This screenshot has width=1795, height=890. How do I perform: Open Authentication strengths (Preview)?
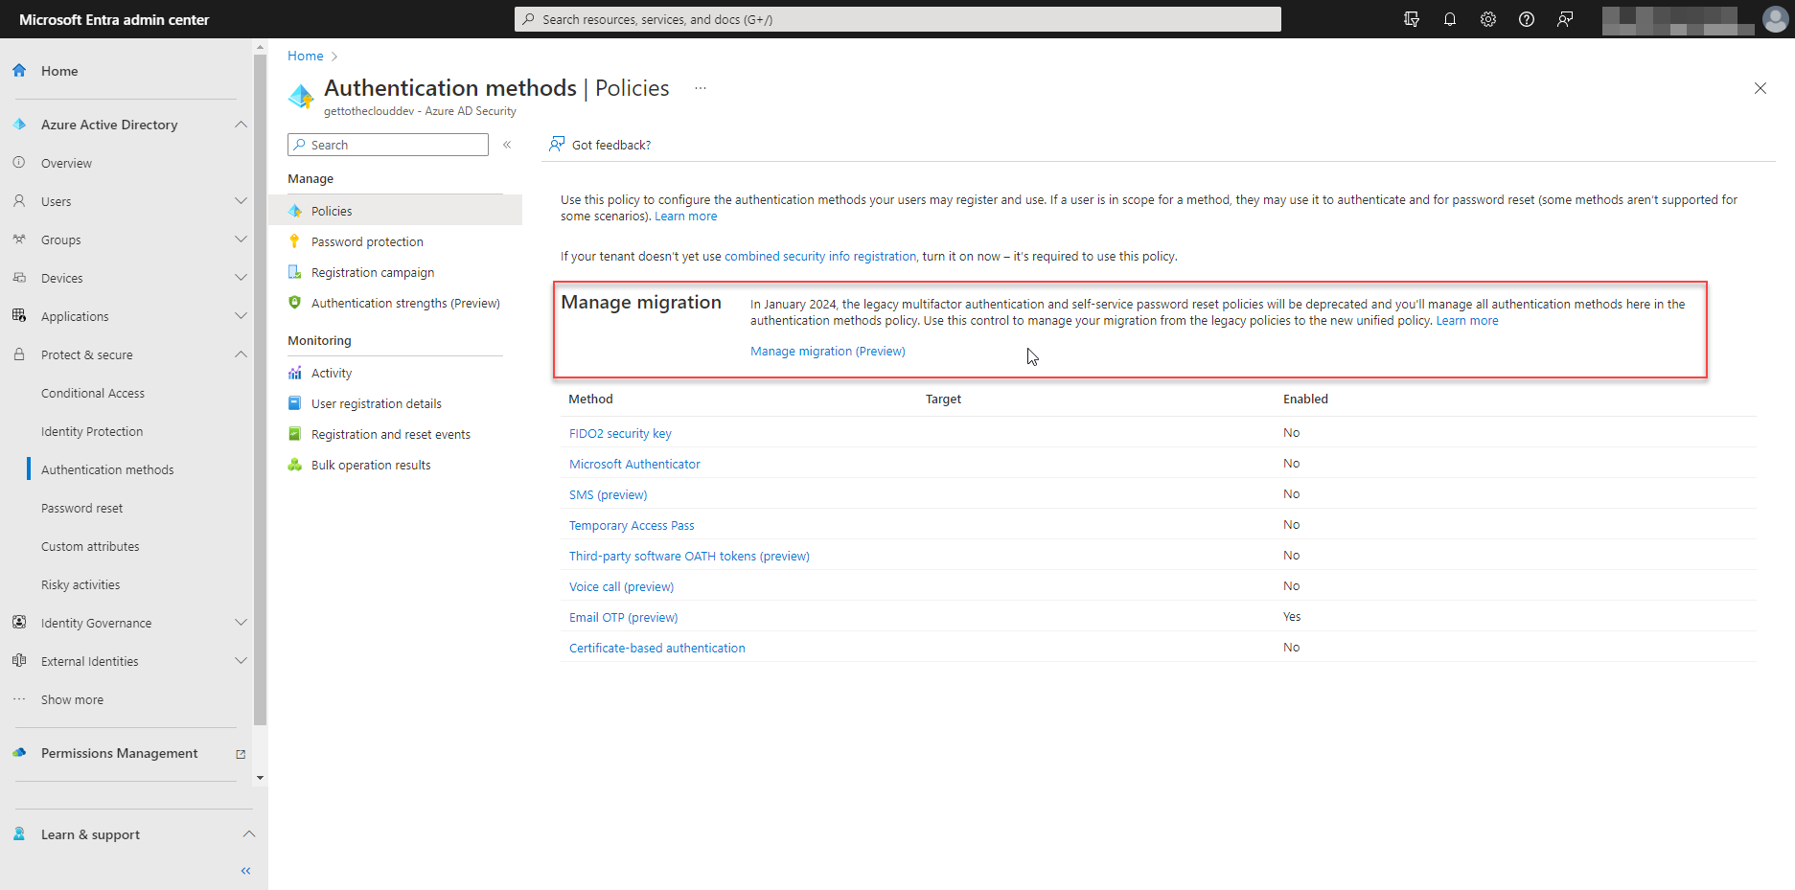pos(405,303)
